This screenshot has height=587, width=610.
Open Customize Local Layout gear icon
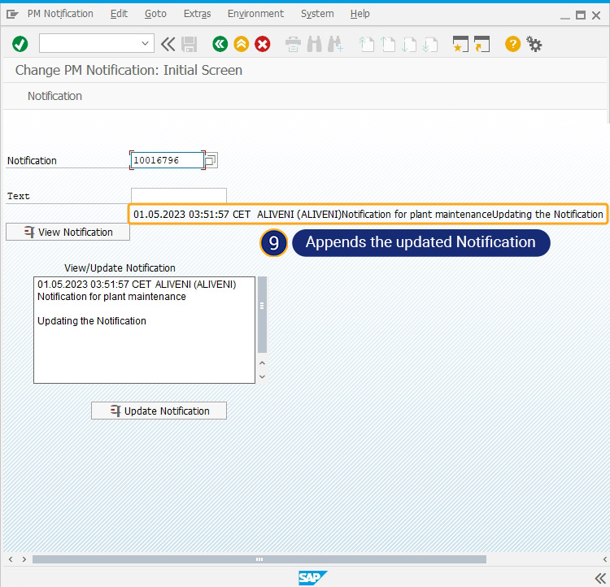(x=534, y=44)
